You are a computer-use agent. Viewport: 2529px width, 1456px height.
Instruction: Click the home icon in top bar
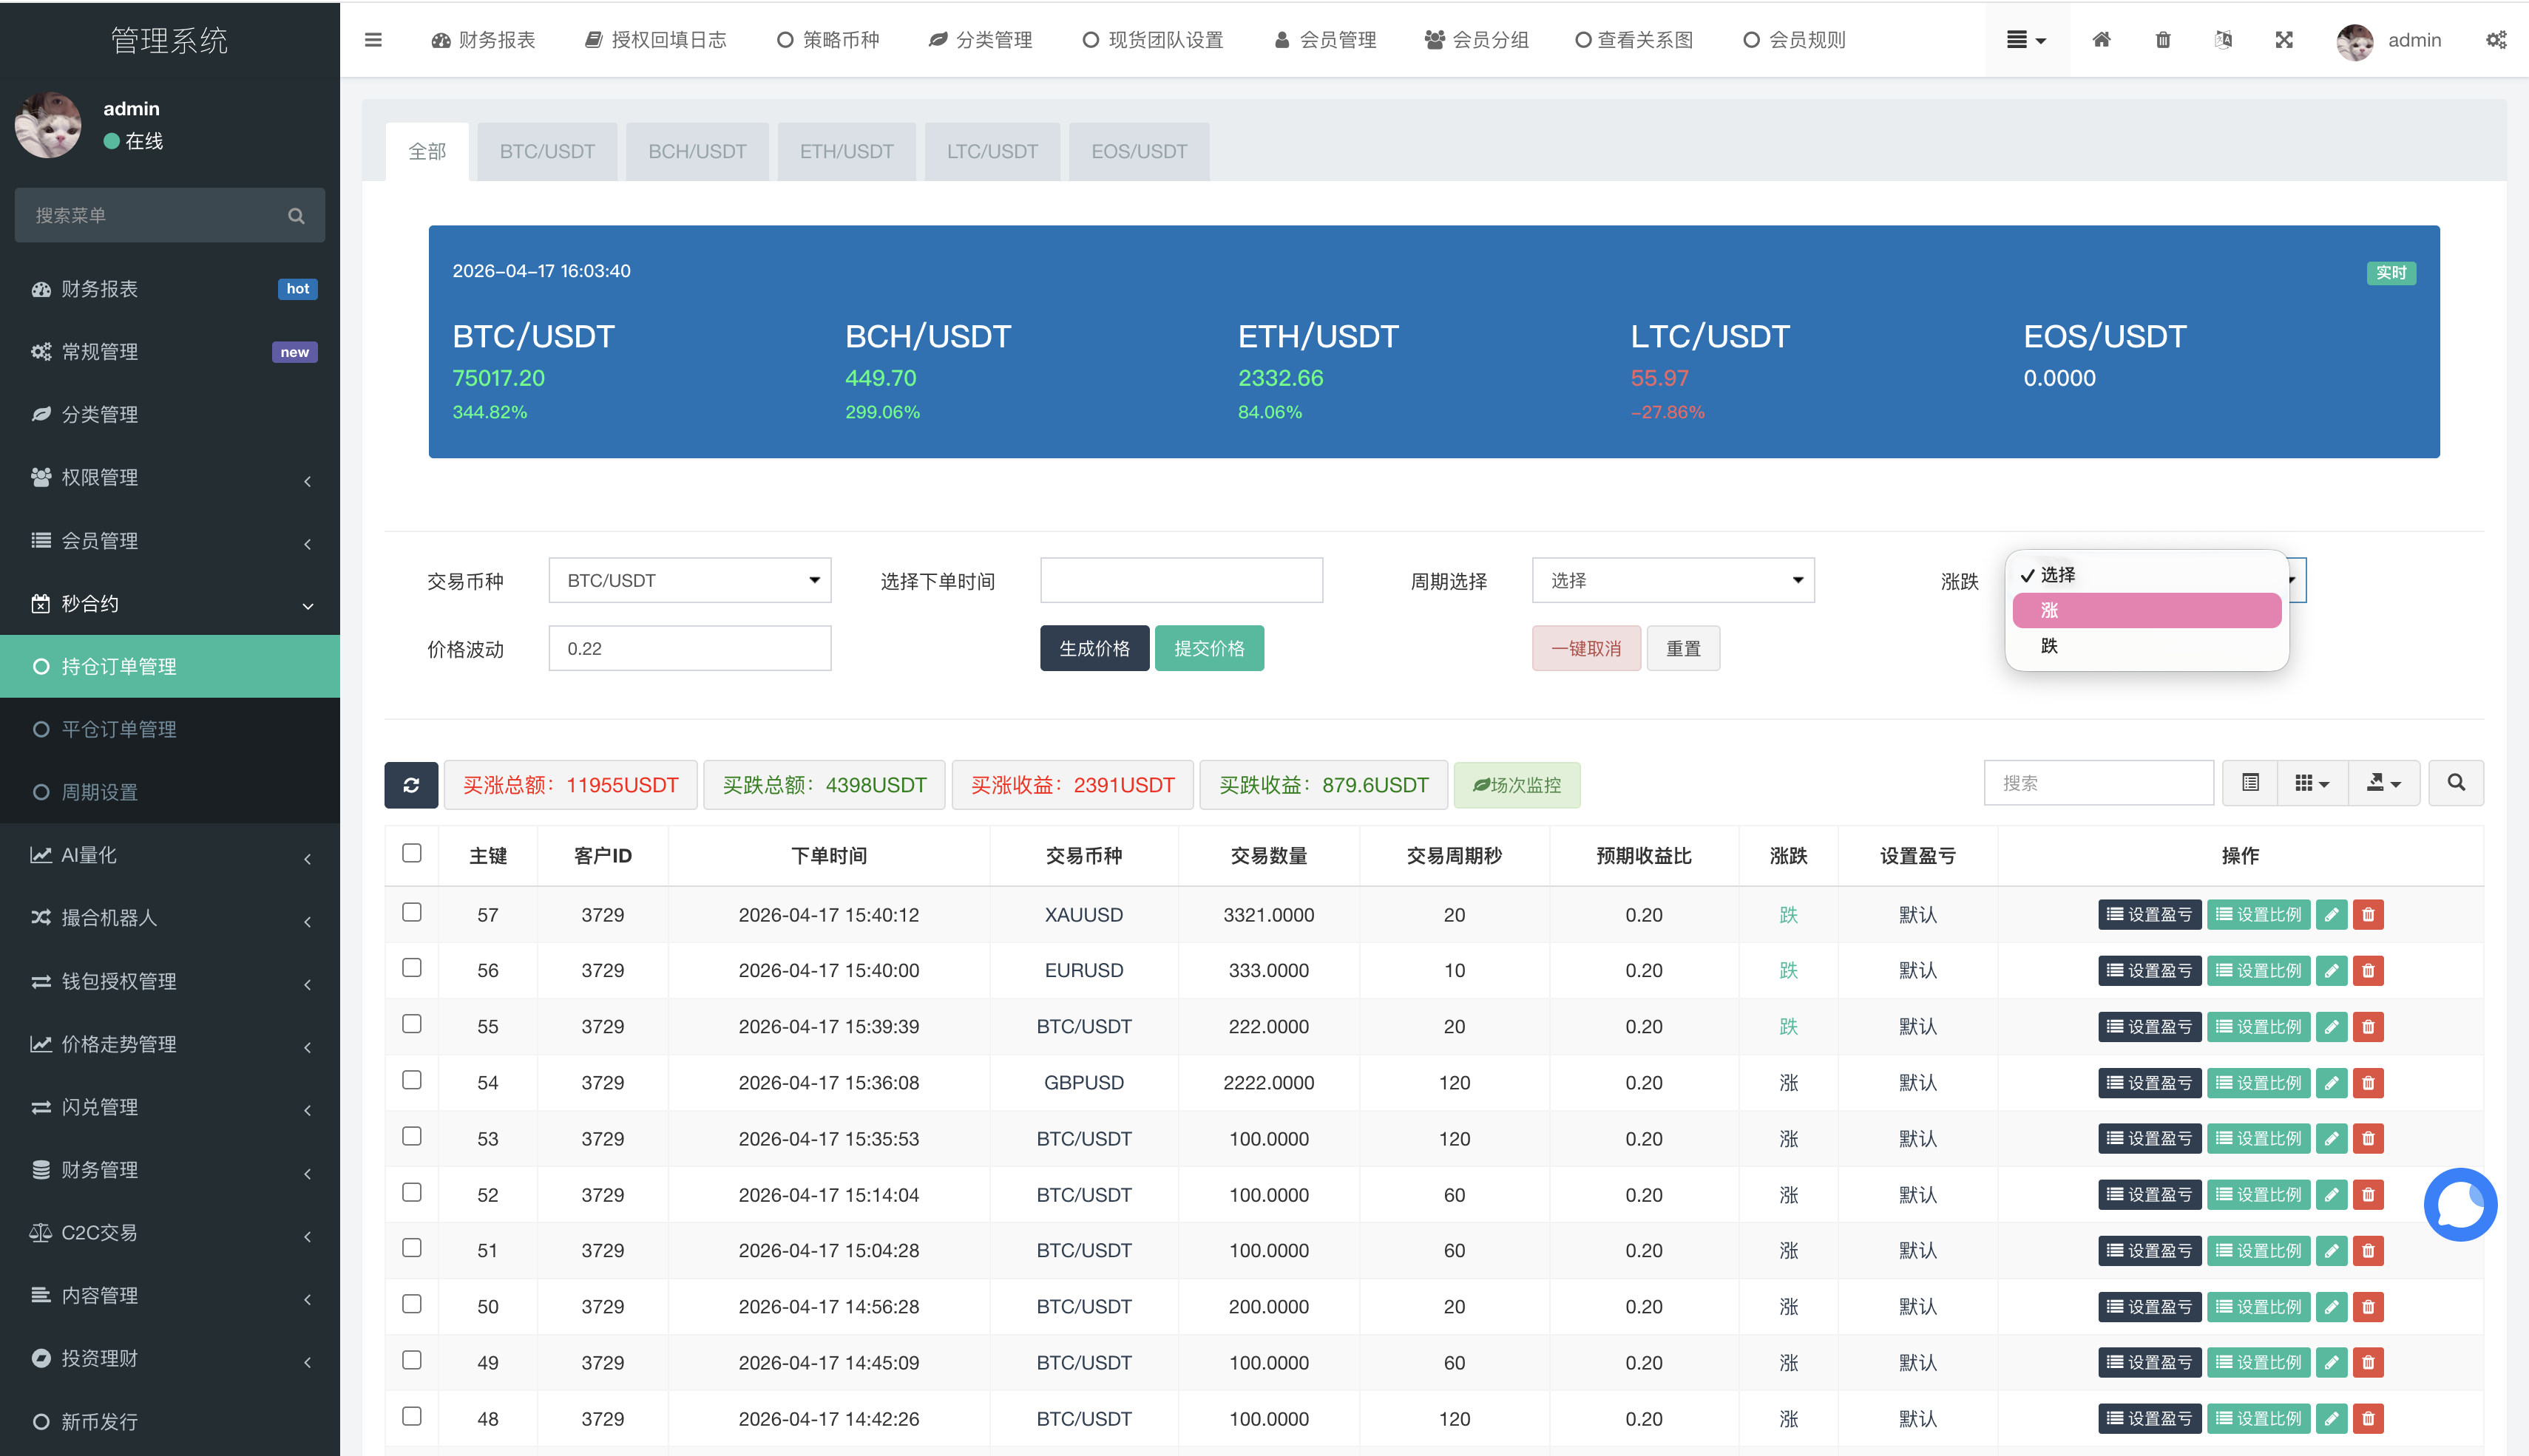(2101, 40)
